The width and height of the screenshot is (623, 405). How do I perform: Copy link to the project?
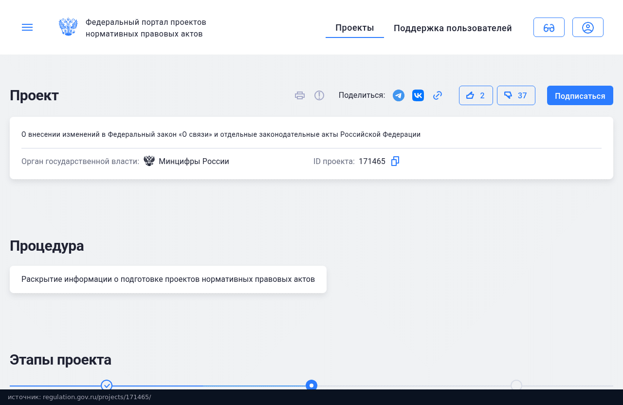[x=438, y=95]
